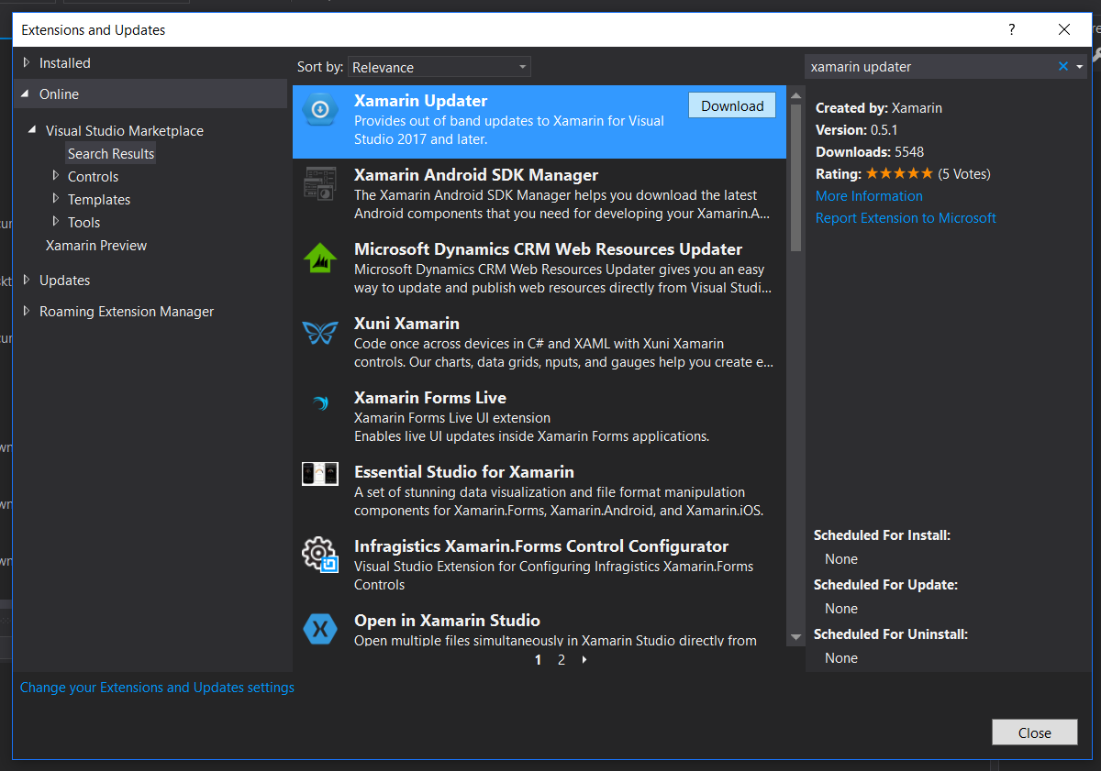Select the Xamarin Android SDK Manager result

pyautogui.click(x=539, y=196)
